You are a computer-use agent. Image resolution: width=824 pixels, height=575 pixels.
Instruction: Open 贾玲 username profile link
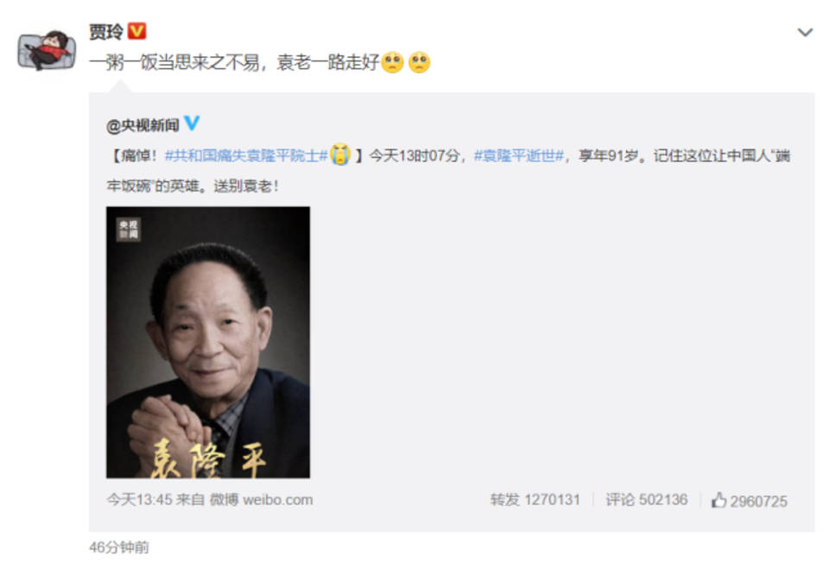[106, 31]
